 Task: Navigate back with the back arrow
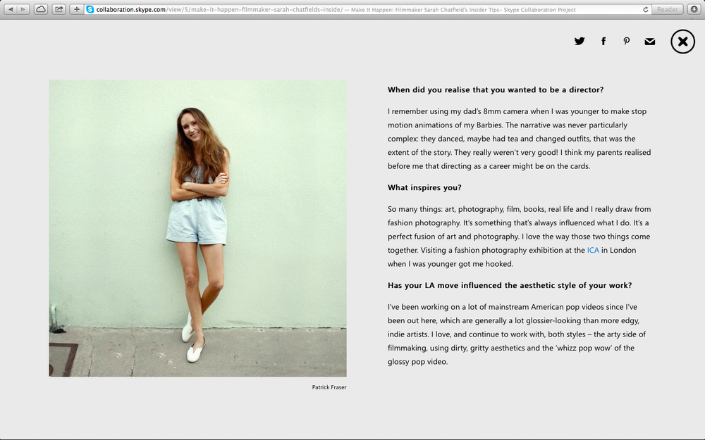pos(9,9)
